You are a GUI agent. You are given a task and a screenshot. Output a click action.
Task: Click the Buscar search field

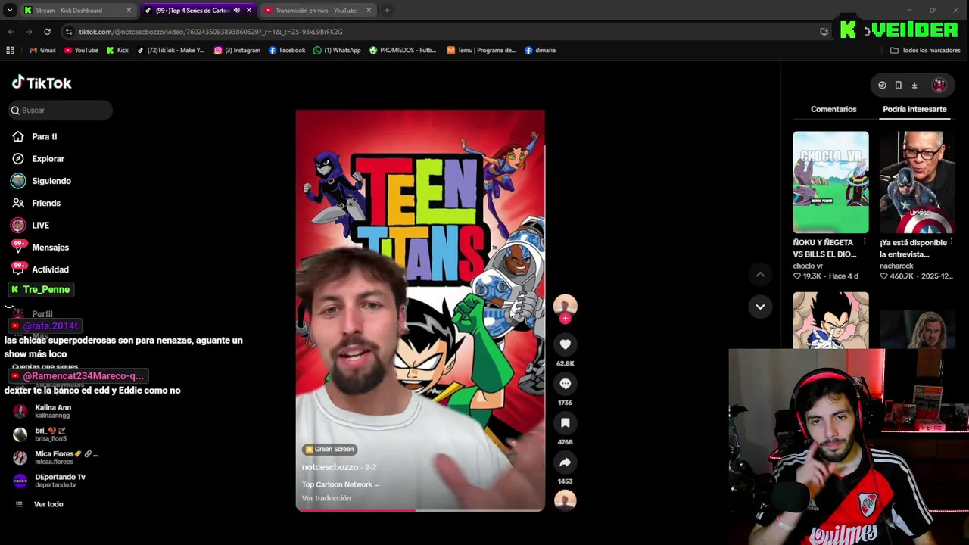(x=61, y=111)
